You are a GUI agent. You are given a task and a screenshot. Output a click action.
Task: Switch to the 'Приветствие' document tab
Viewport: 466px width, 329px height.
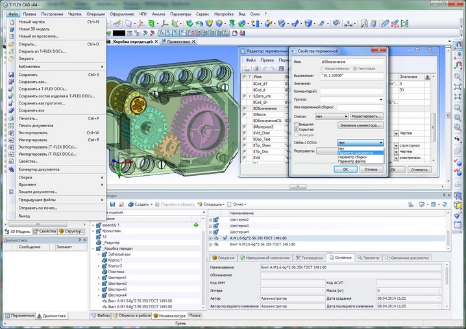178,42
